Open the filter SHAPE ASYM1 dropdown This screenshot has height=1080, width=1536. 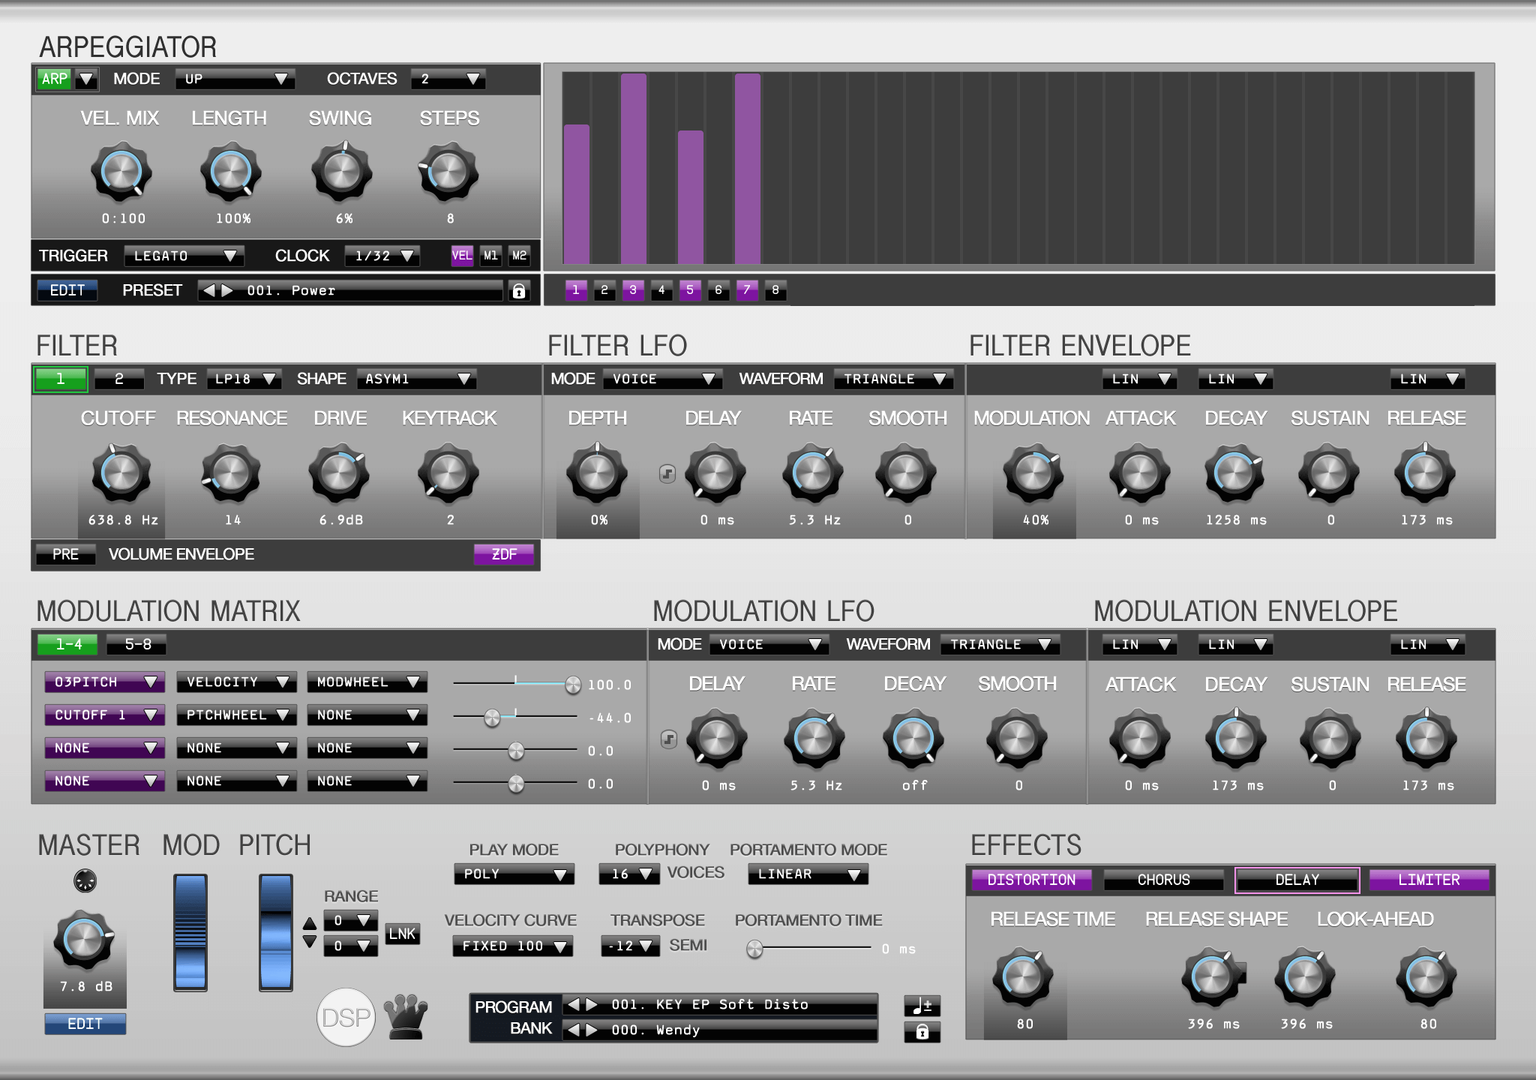416,379
